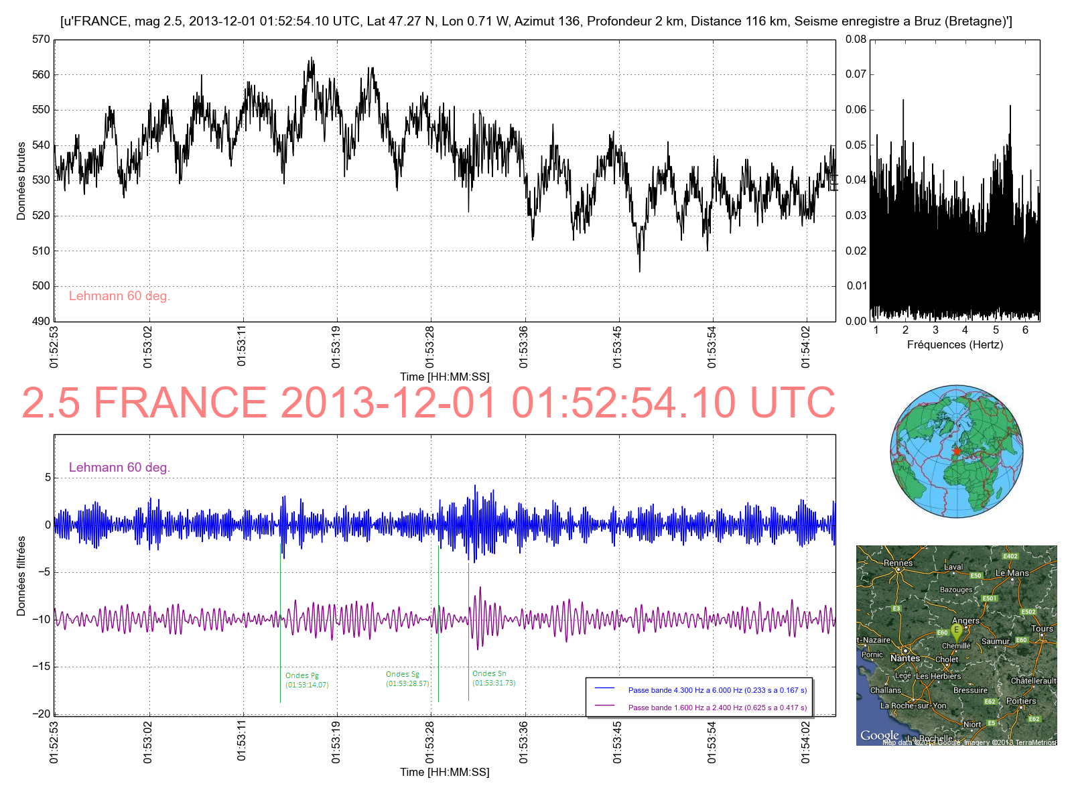Click the blue line sample in the legend

coord(604,689)
